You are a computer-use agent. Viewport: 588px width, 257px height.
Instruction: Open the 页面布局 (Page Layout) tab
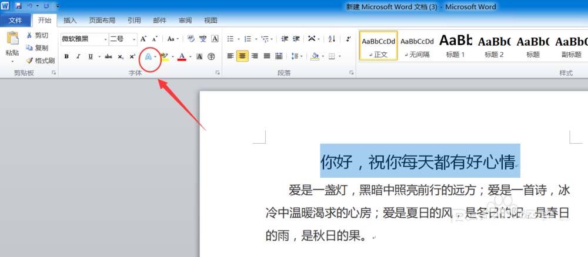click(x=102, y=20)
